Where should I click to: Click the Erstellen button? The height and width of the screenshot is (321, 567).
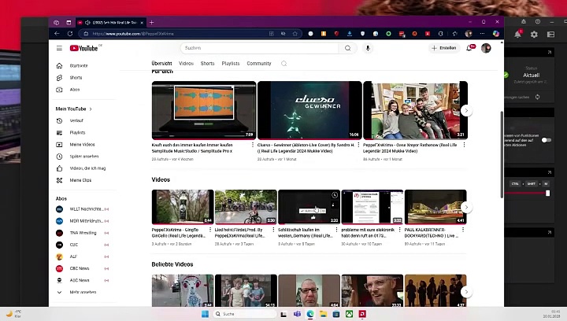point(444,48)
